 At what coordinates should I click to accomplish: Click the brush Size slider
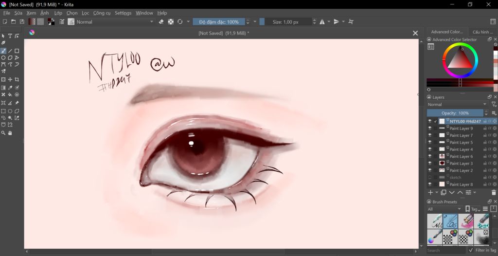[x=285, y=21]
